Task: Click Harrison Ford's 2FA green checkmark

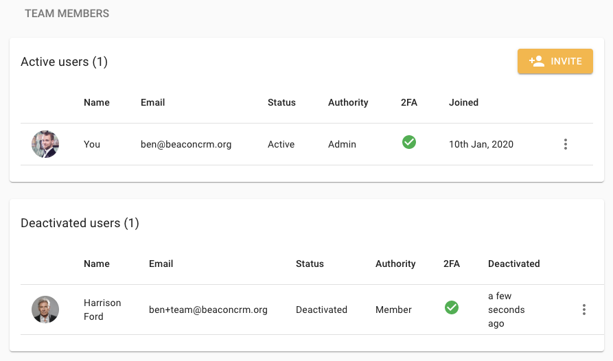Action: [452, 307]
